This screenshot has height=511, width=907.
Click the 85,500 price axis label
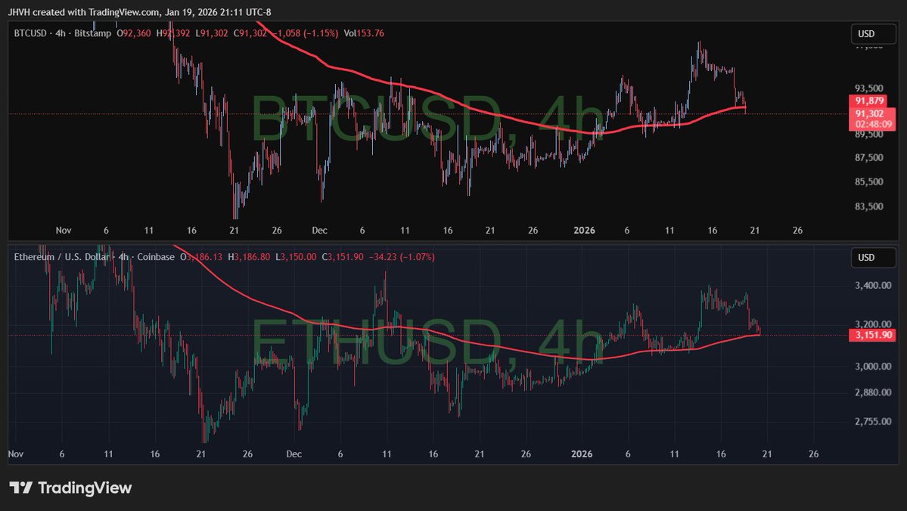coord(869,181)
